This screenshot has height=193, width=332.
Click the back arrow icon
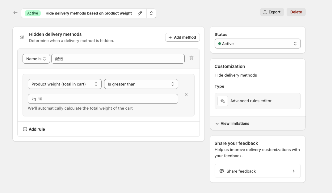click(15, 13)
